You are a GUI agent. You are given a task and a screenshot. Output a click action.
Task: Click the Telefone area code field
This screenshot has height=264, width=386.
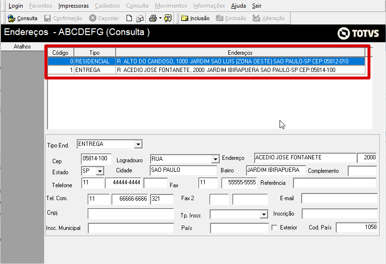[x=93, y=183]
